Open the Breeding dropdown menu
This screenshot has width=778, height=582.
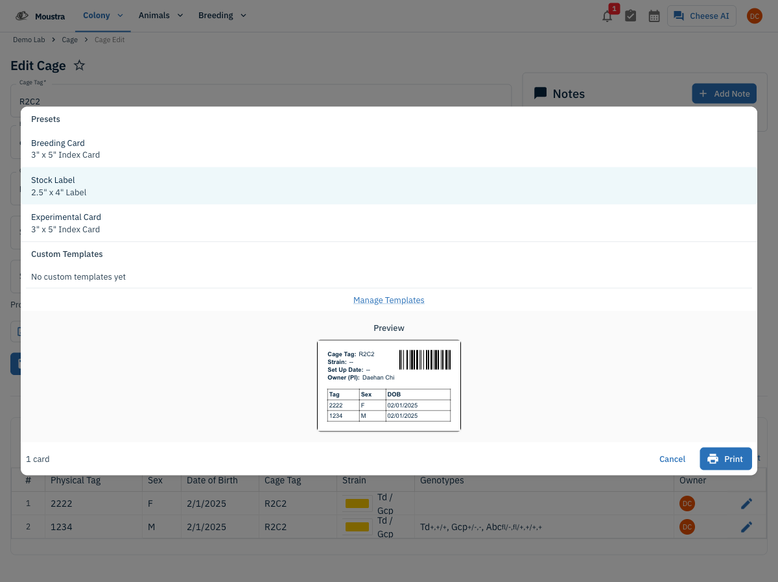(222, 16)
